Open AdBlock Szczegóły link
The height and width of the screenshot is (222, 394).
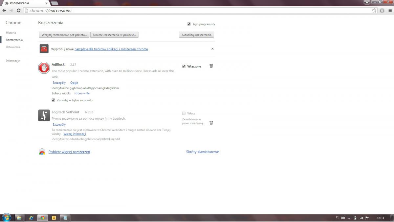(x=59, y=83)
